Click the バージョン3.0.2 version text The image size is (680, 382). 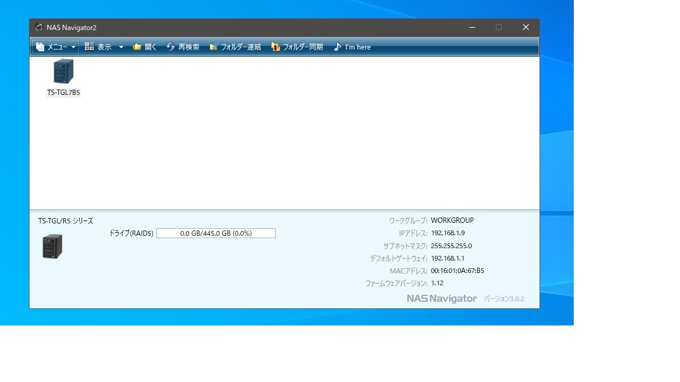point(504,299)
